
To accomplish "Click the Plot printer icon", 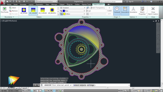I will pyautogui.click(x=24, y=2).
